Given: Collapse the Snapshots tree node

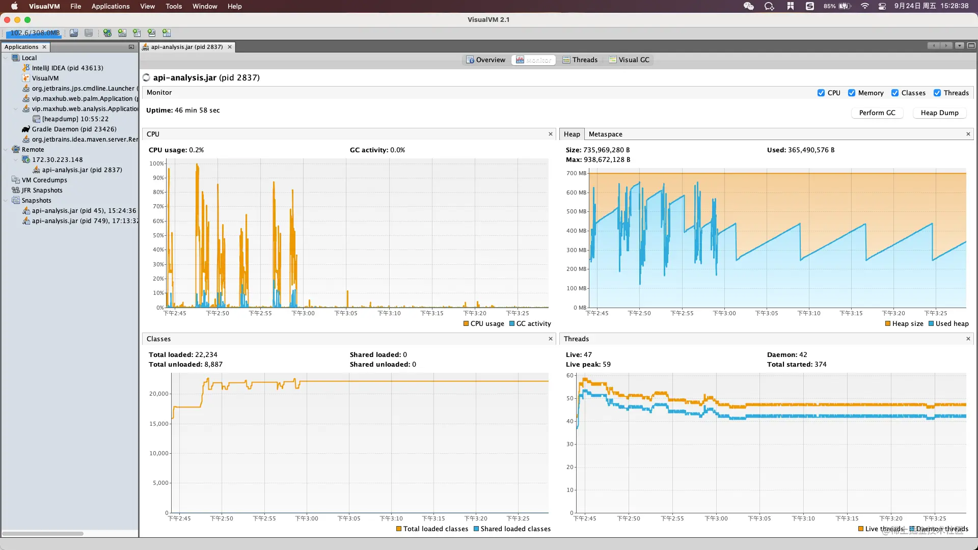Looking at the screenshot, I should pos(6,200).
